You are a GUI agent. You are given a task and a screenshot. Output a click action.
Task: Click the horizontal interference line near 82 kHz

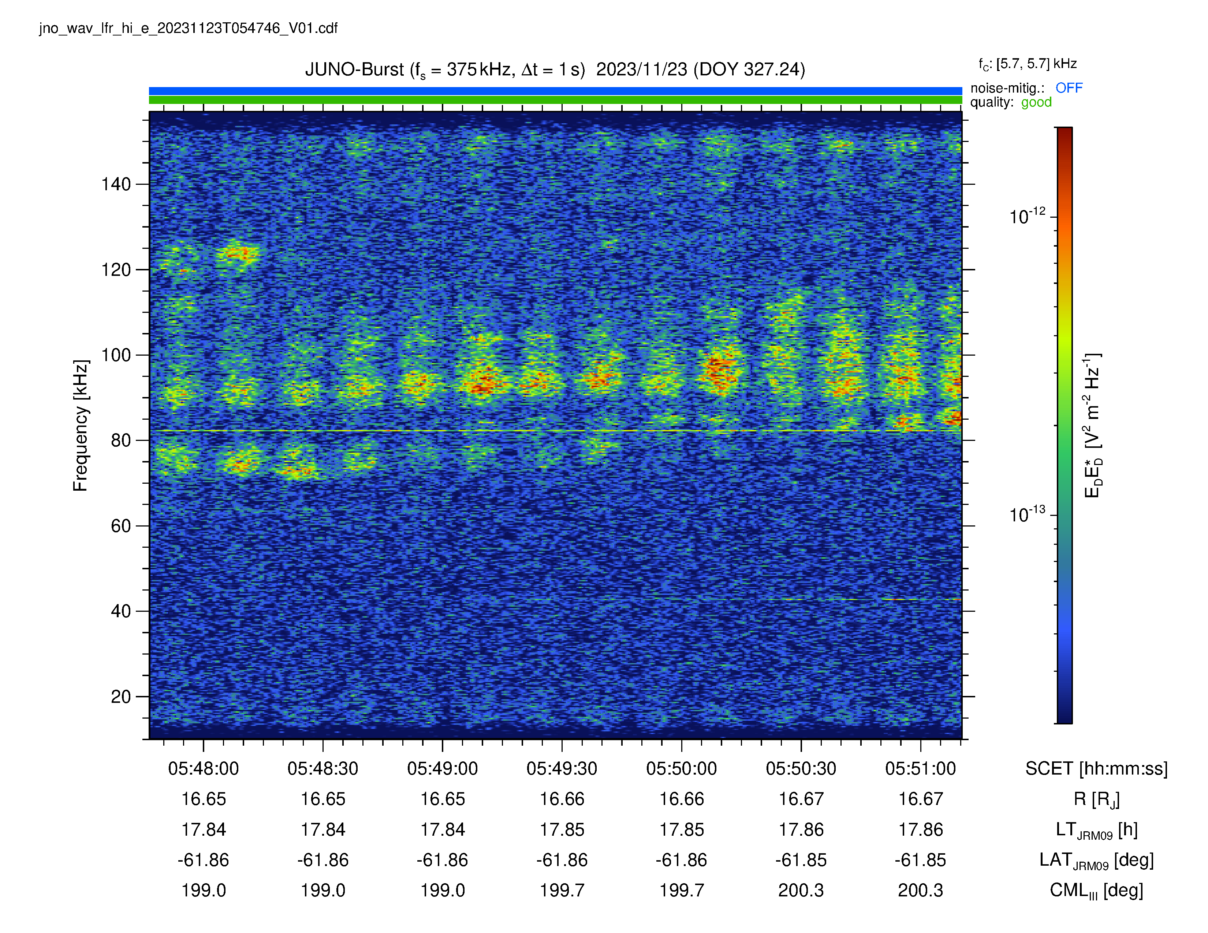click(555, 431)
